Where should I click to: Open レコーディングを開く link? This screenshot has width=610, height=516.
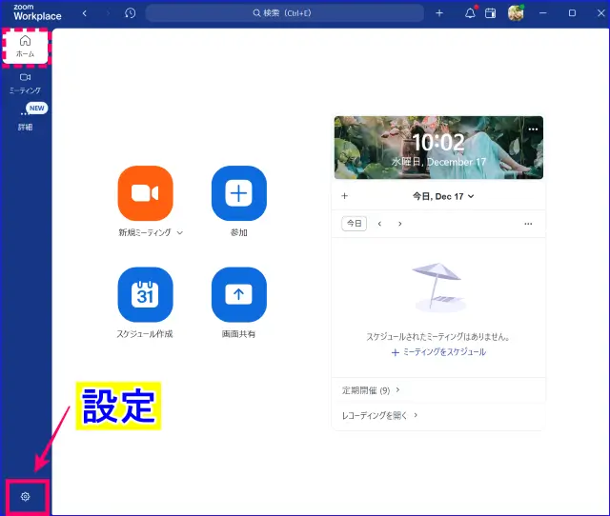(379, 415)
